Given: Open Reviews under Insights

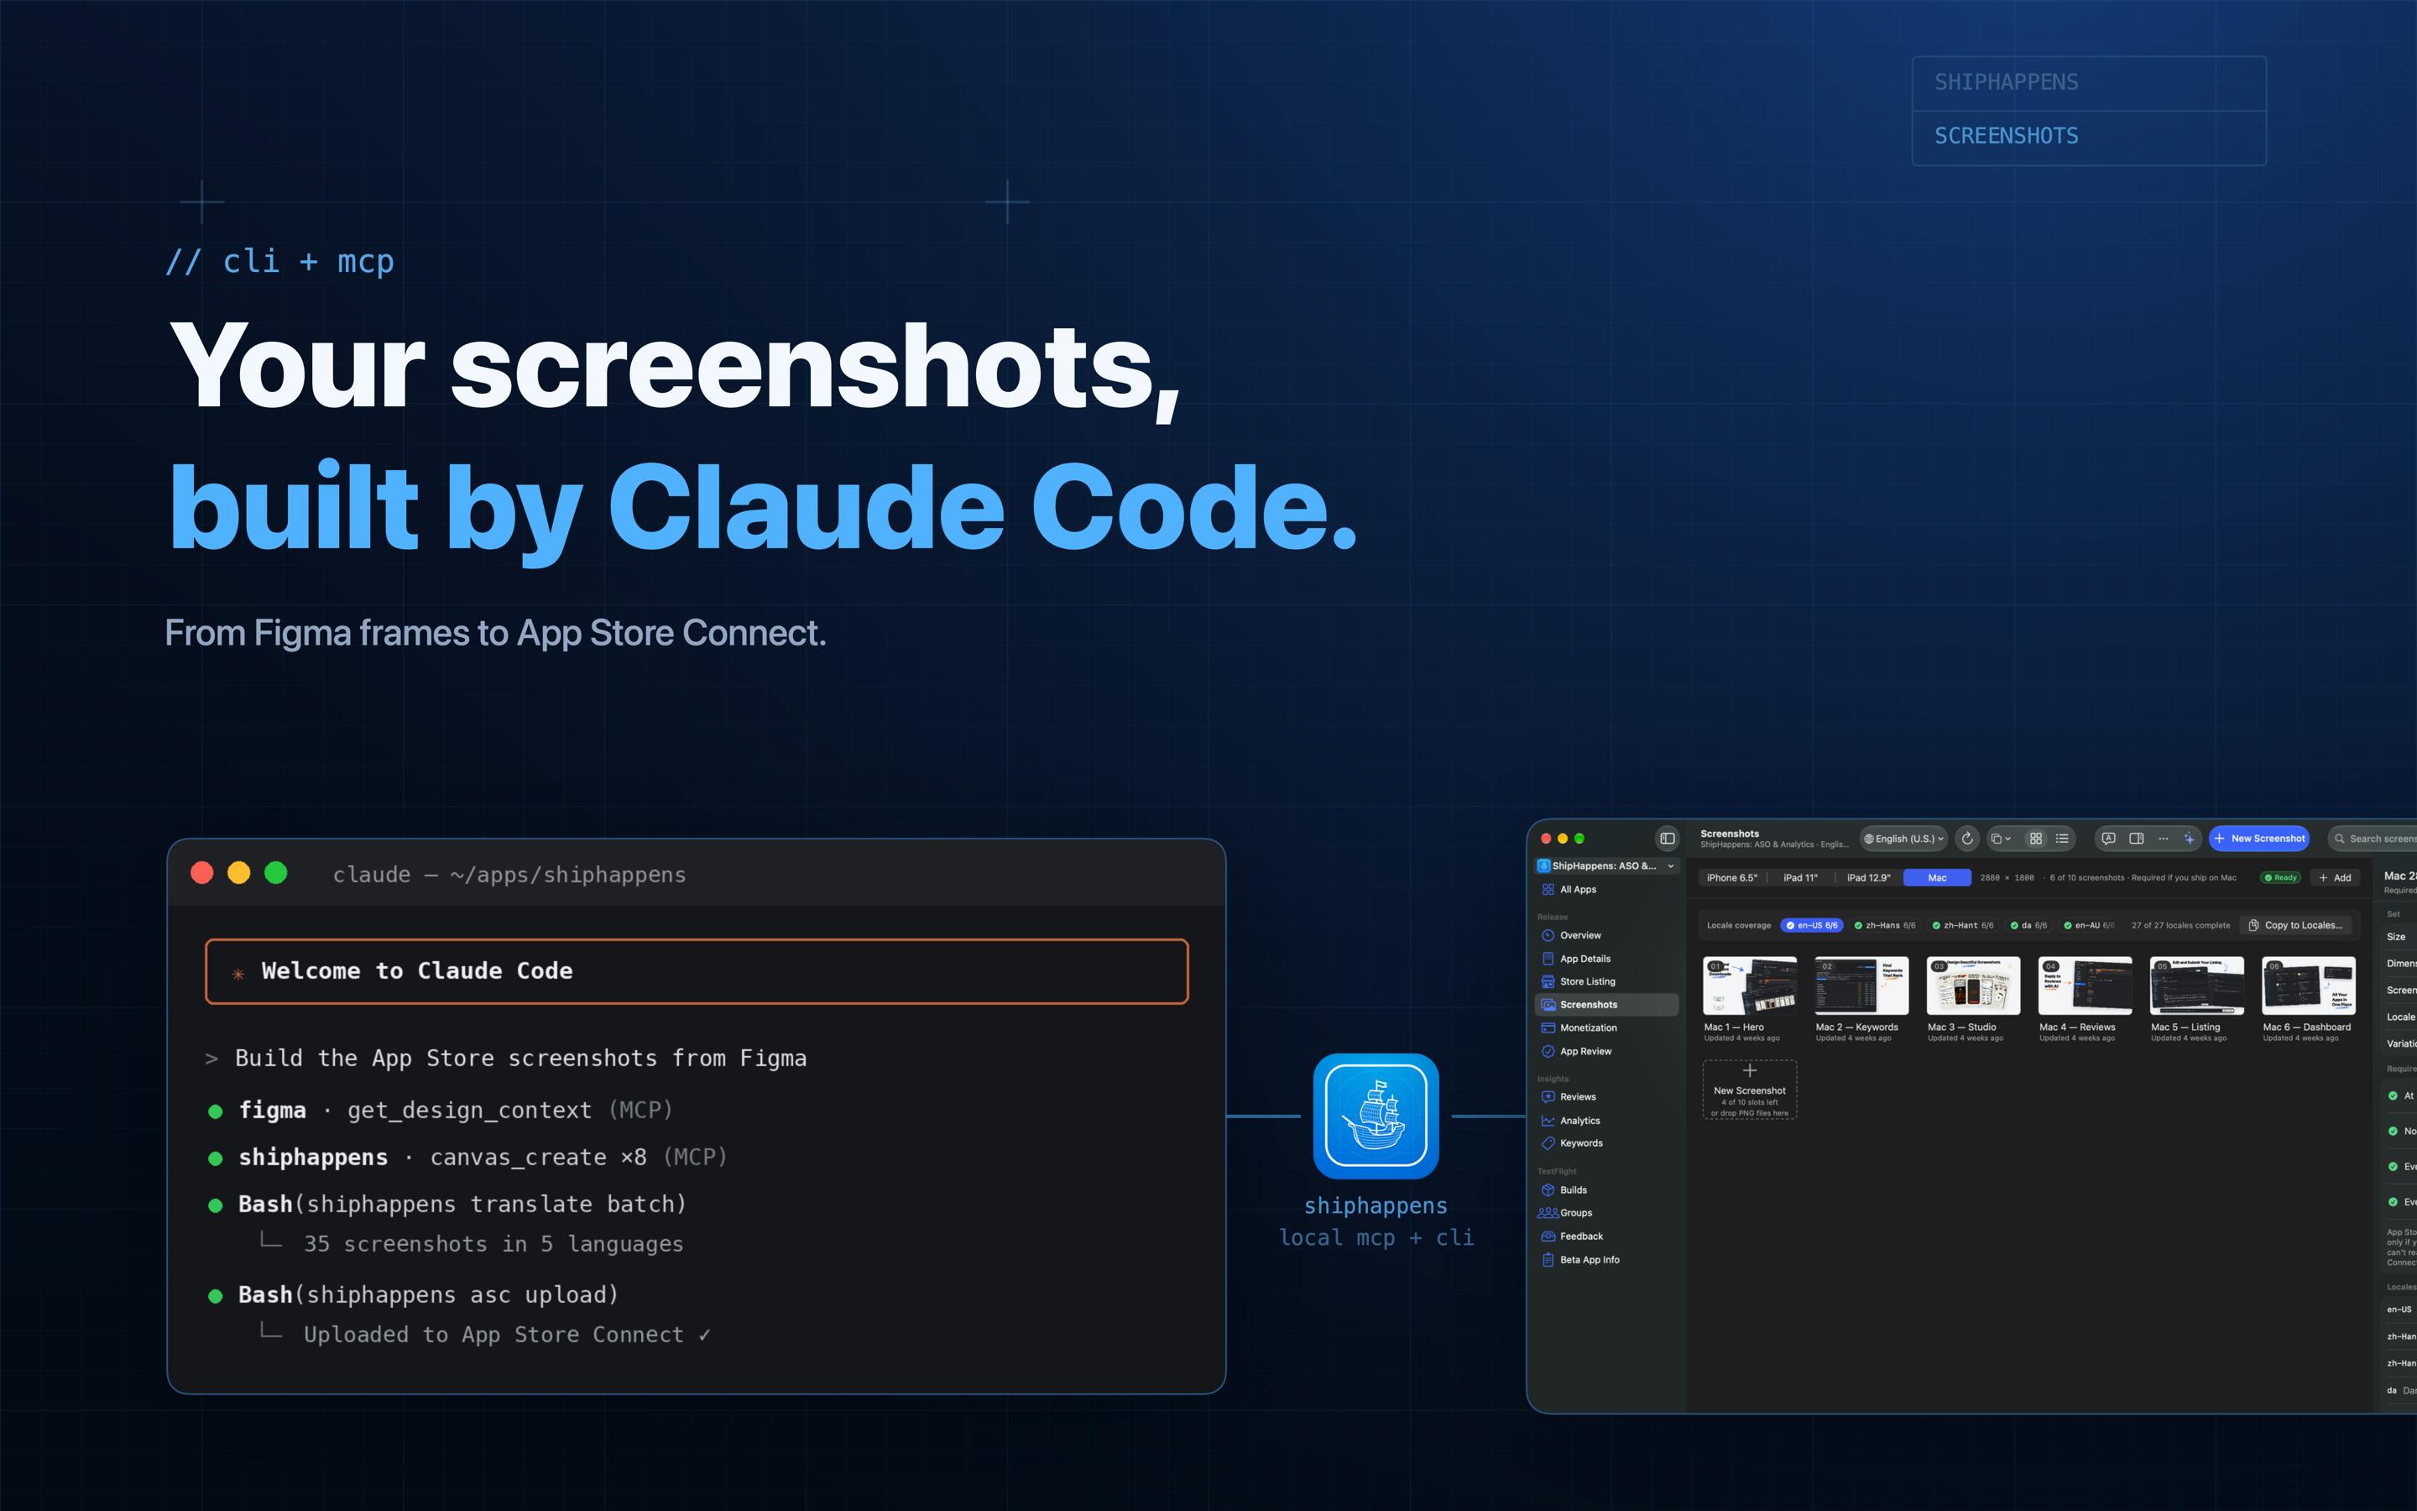Looking at the screenshot, I should click(x=1607, y=1096).
